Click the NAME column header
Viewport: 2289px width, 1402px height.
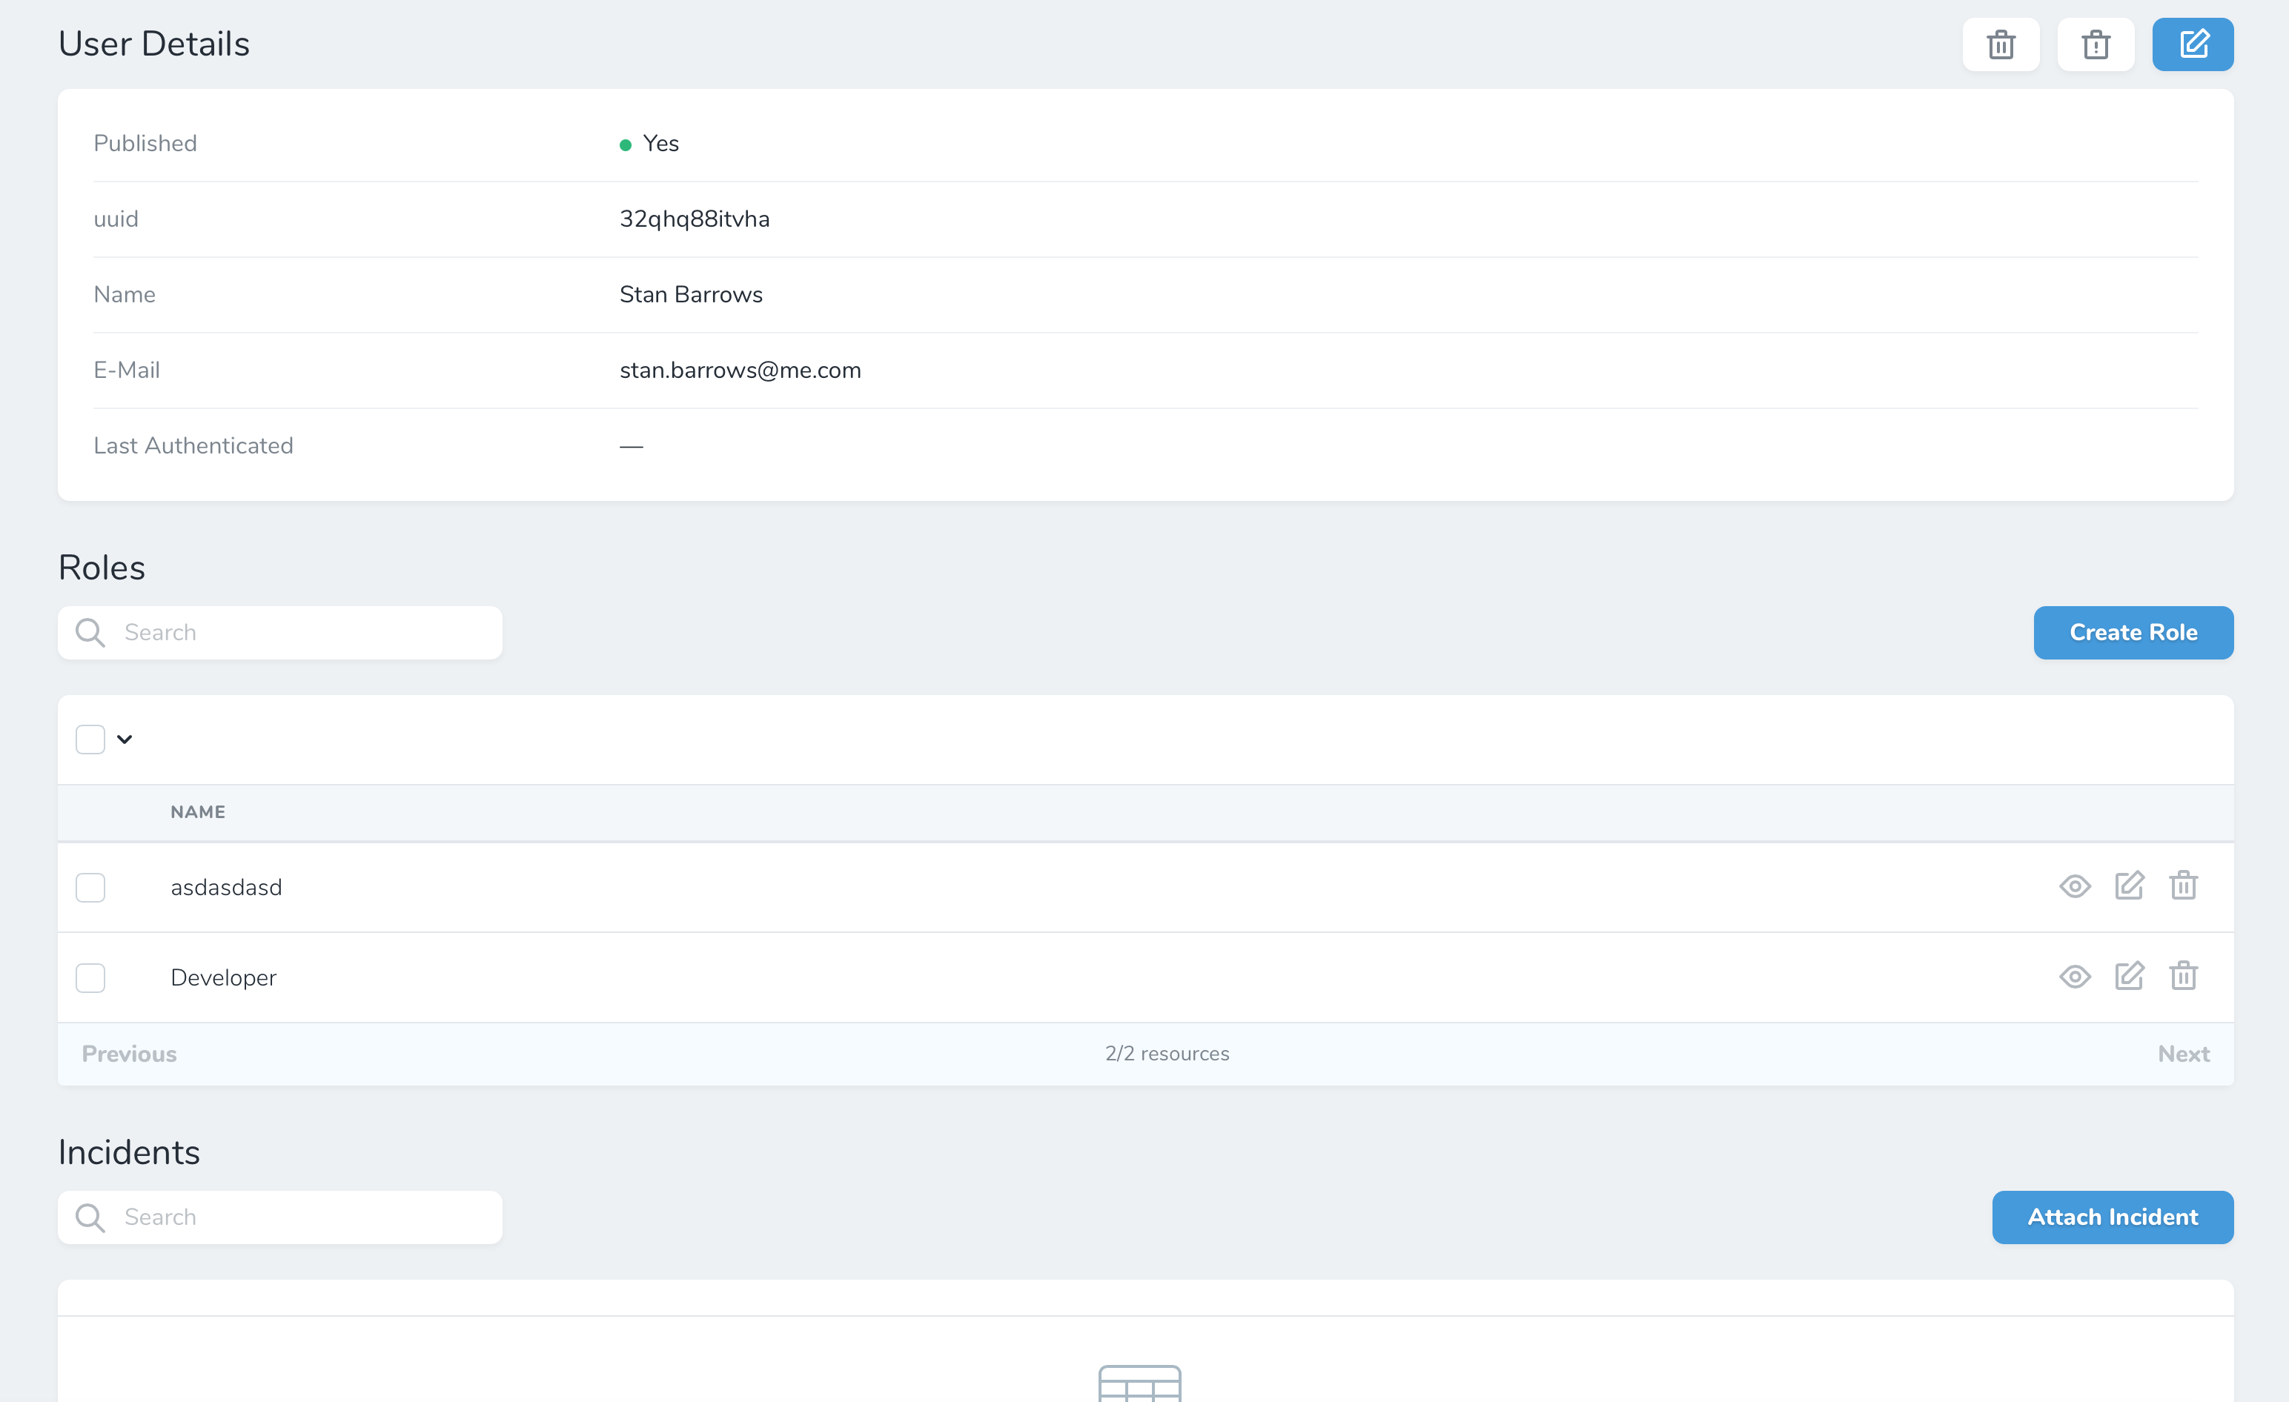click(198, 811)
